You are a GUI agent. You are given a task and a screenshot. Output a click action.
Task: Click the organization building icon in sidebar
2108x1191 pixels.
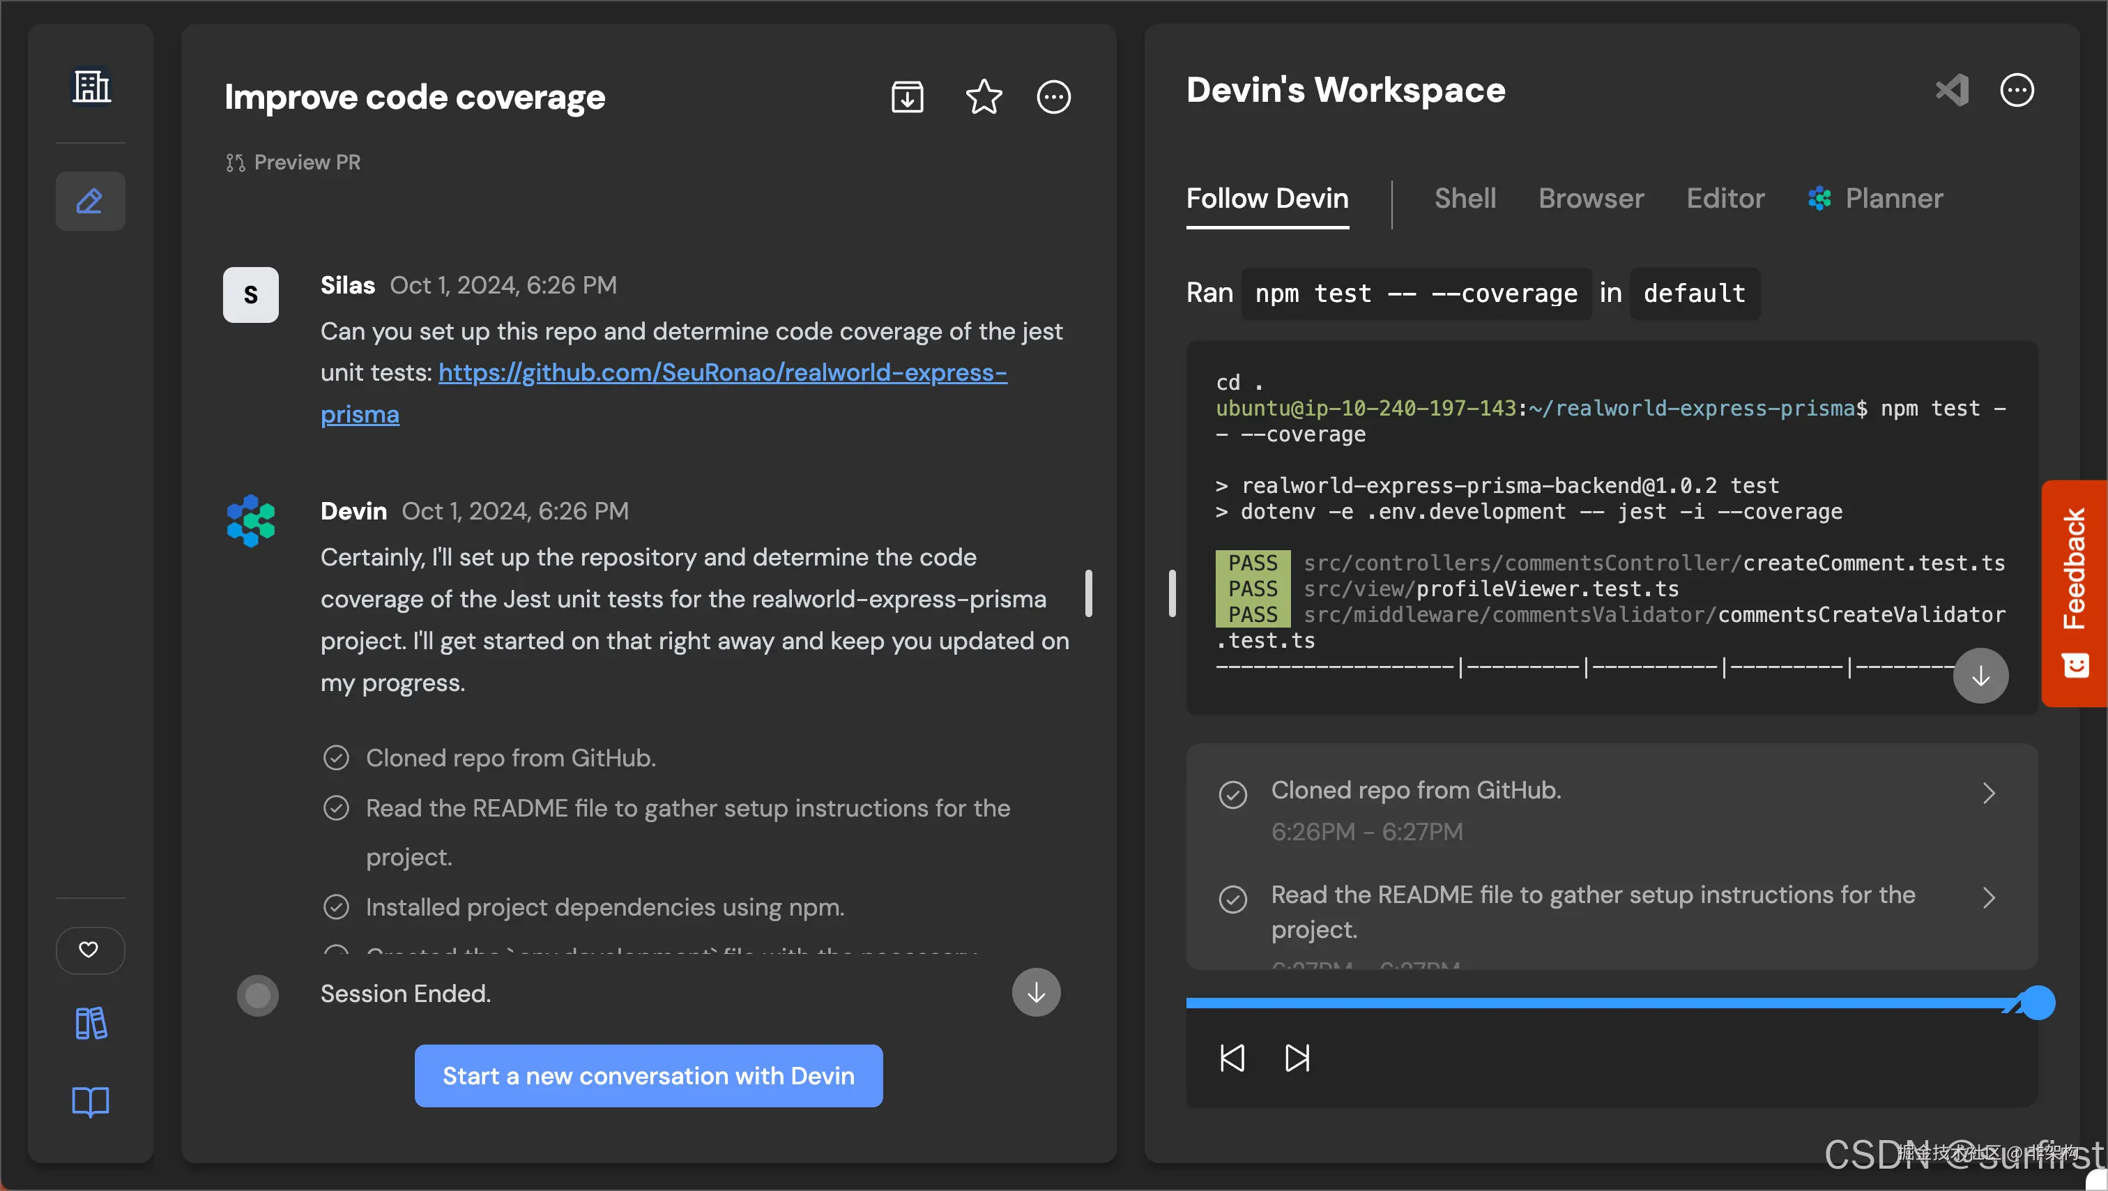click(91, 86)
